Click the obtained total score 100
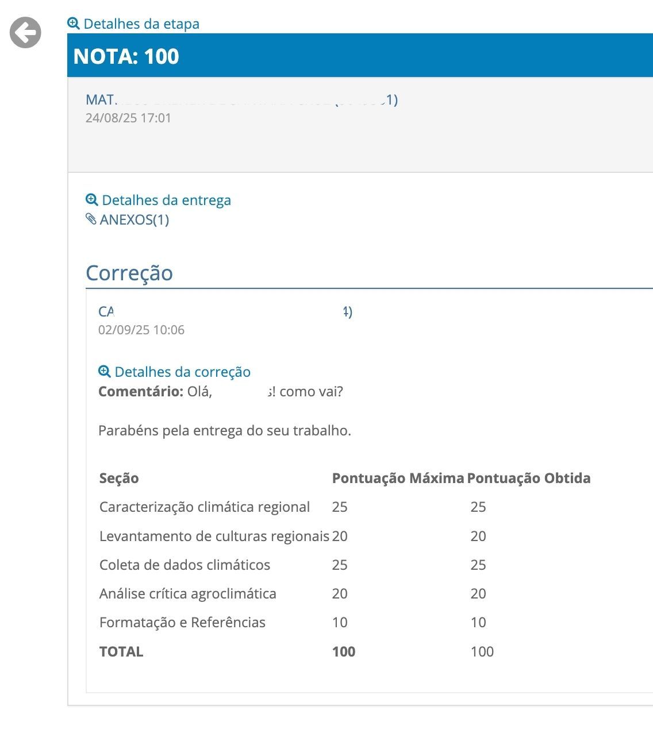This screenshot has width=653, height=749. 482,652
